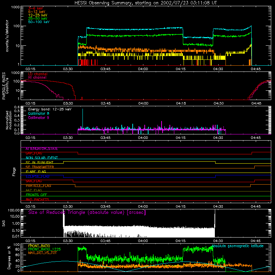
Task: Click the HESSI Observing Summary plot title
Action: tap(145, 3)
